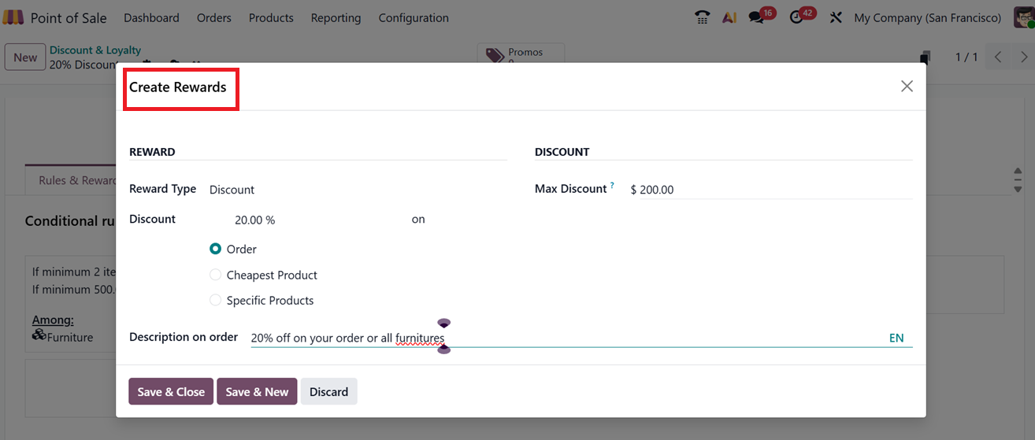Click the EN translate button on description
The width and height of the screenshot is (1035, 440).
click(896, 338)
